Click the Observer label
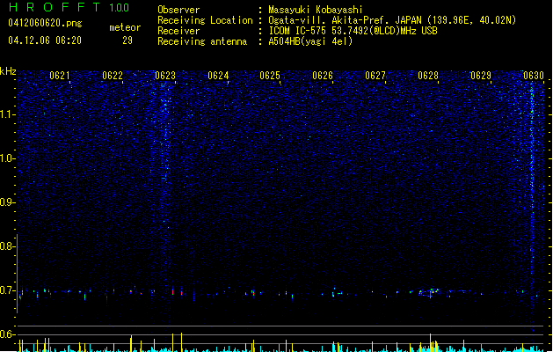Image resolution: width=553 pixels, height=352 pixels. (178, 10)
